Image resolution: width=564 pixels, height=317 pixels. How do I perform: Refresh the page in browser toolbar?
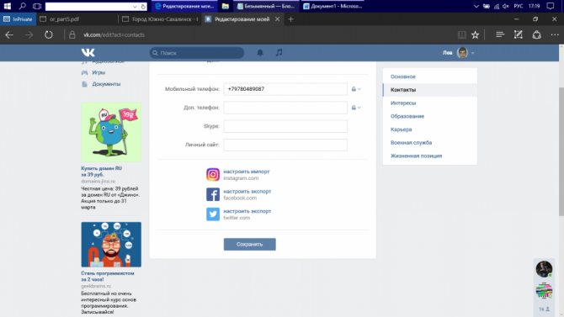[49, 34]
